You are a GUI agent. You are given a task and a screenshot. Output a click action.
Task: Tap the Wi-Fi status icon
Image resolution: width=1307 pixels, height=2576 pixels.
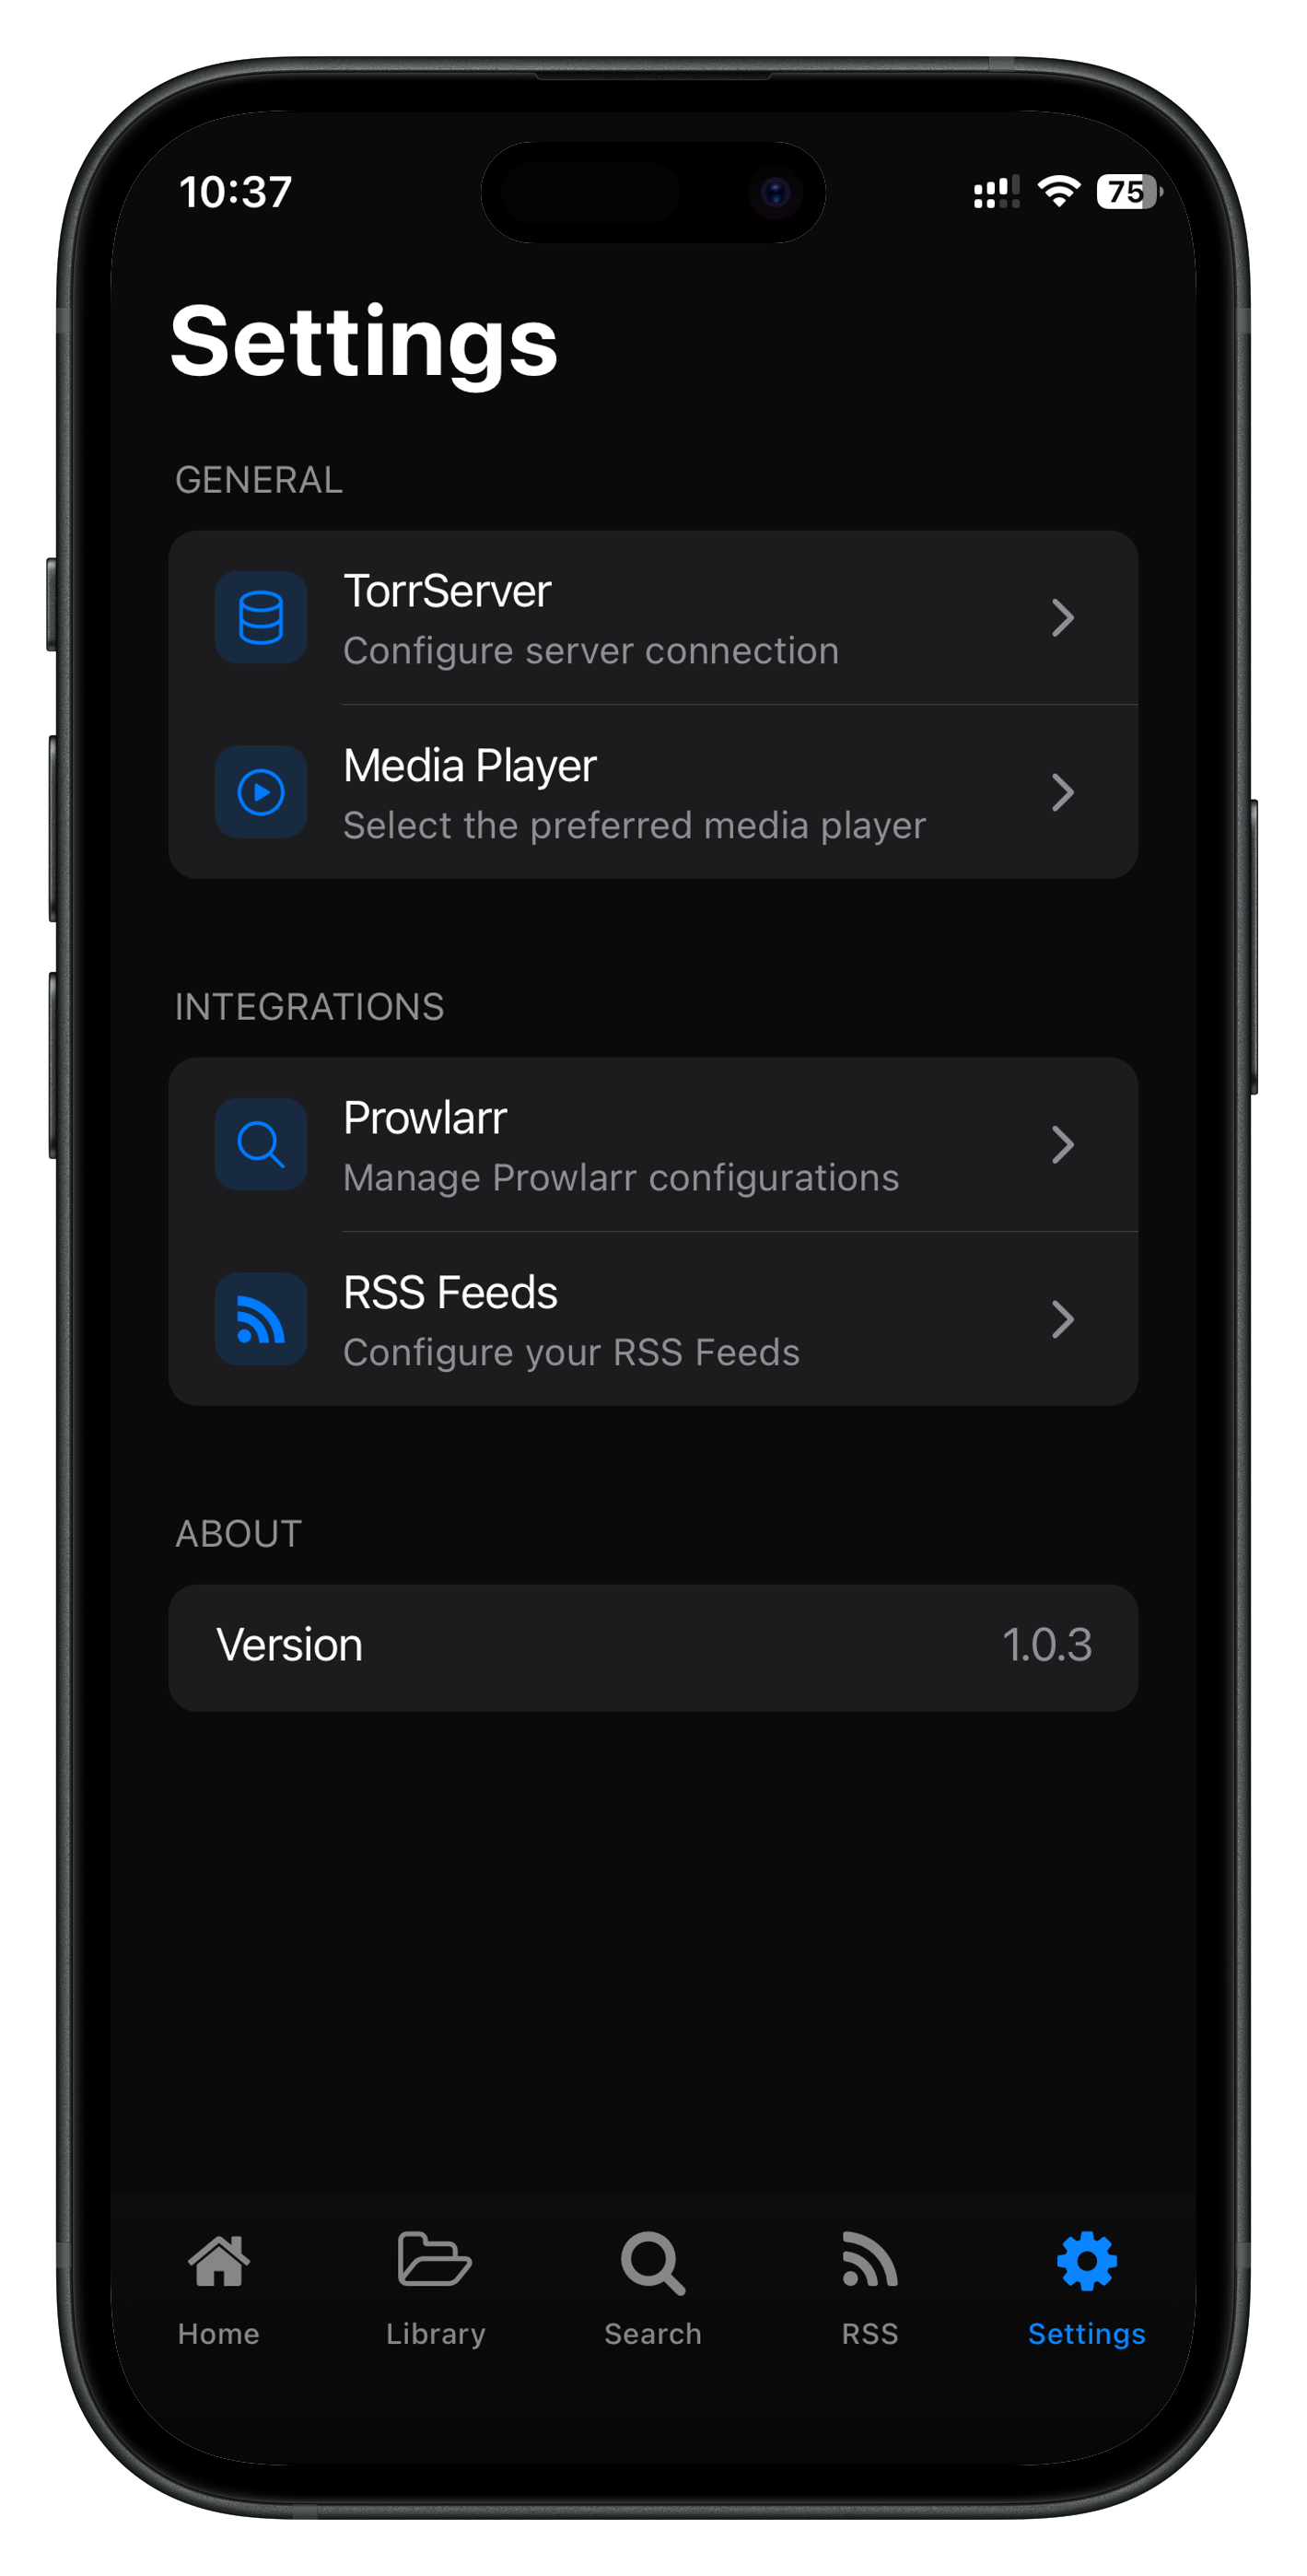point(1059,191)
